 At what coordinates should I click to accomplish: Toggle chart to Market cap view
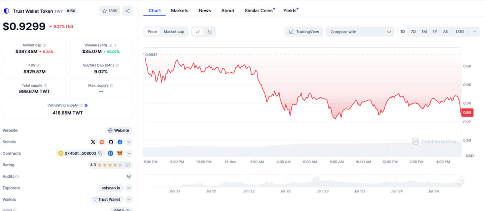coord(174,31)
